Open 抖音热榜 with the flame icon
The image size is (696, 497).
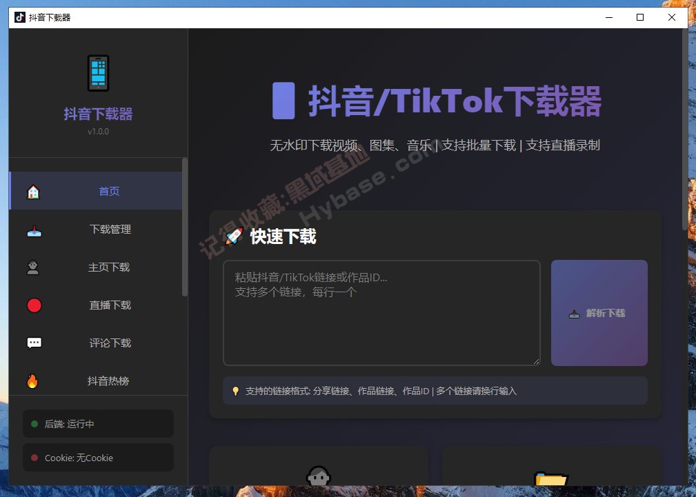click(34, 381)
